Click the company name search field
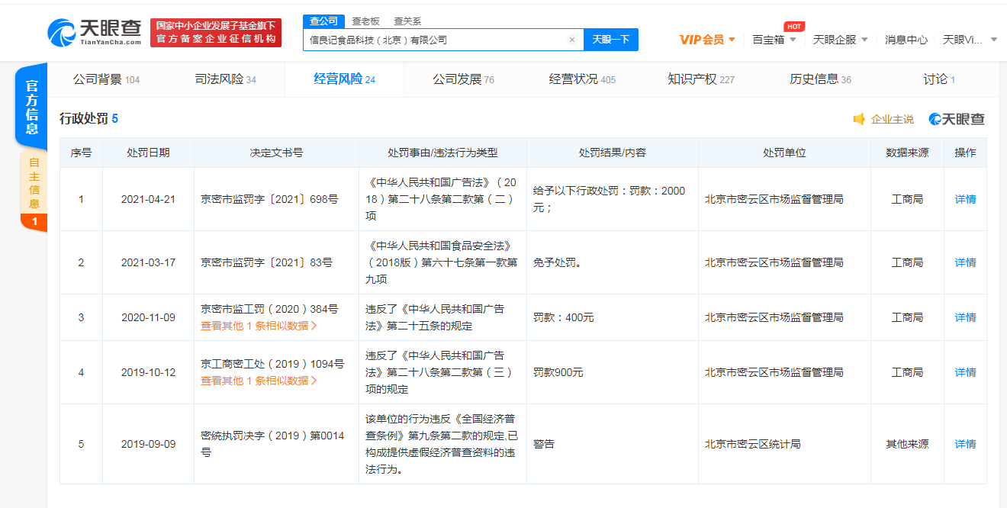This screenshot has width=1007, height=508. click(435, 40)
